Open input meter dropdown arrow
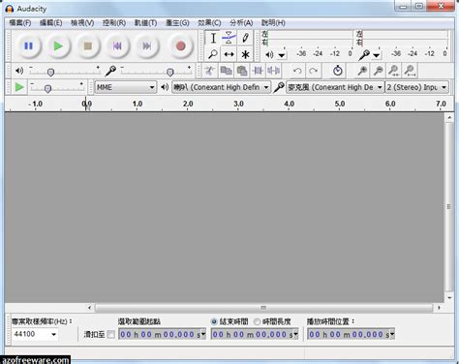 click(x=377, y=55)
